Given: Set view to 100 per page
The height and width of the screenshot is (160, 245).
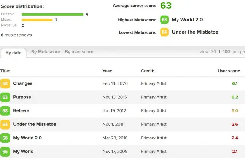Looking at the screenshot, I should coord(226,52).
